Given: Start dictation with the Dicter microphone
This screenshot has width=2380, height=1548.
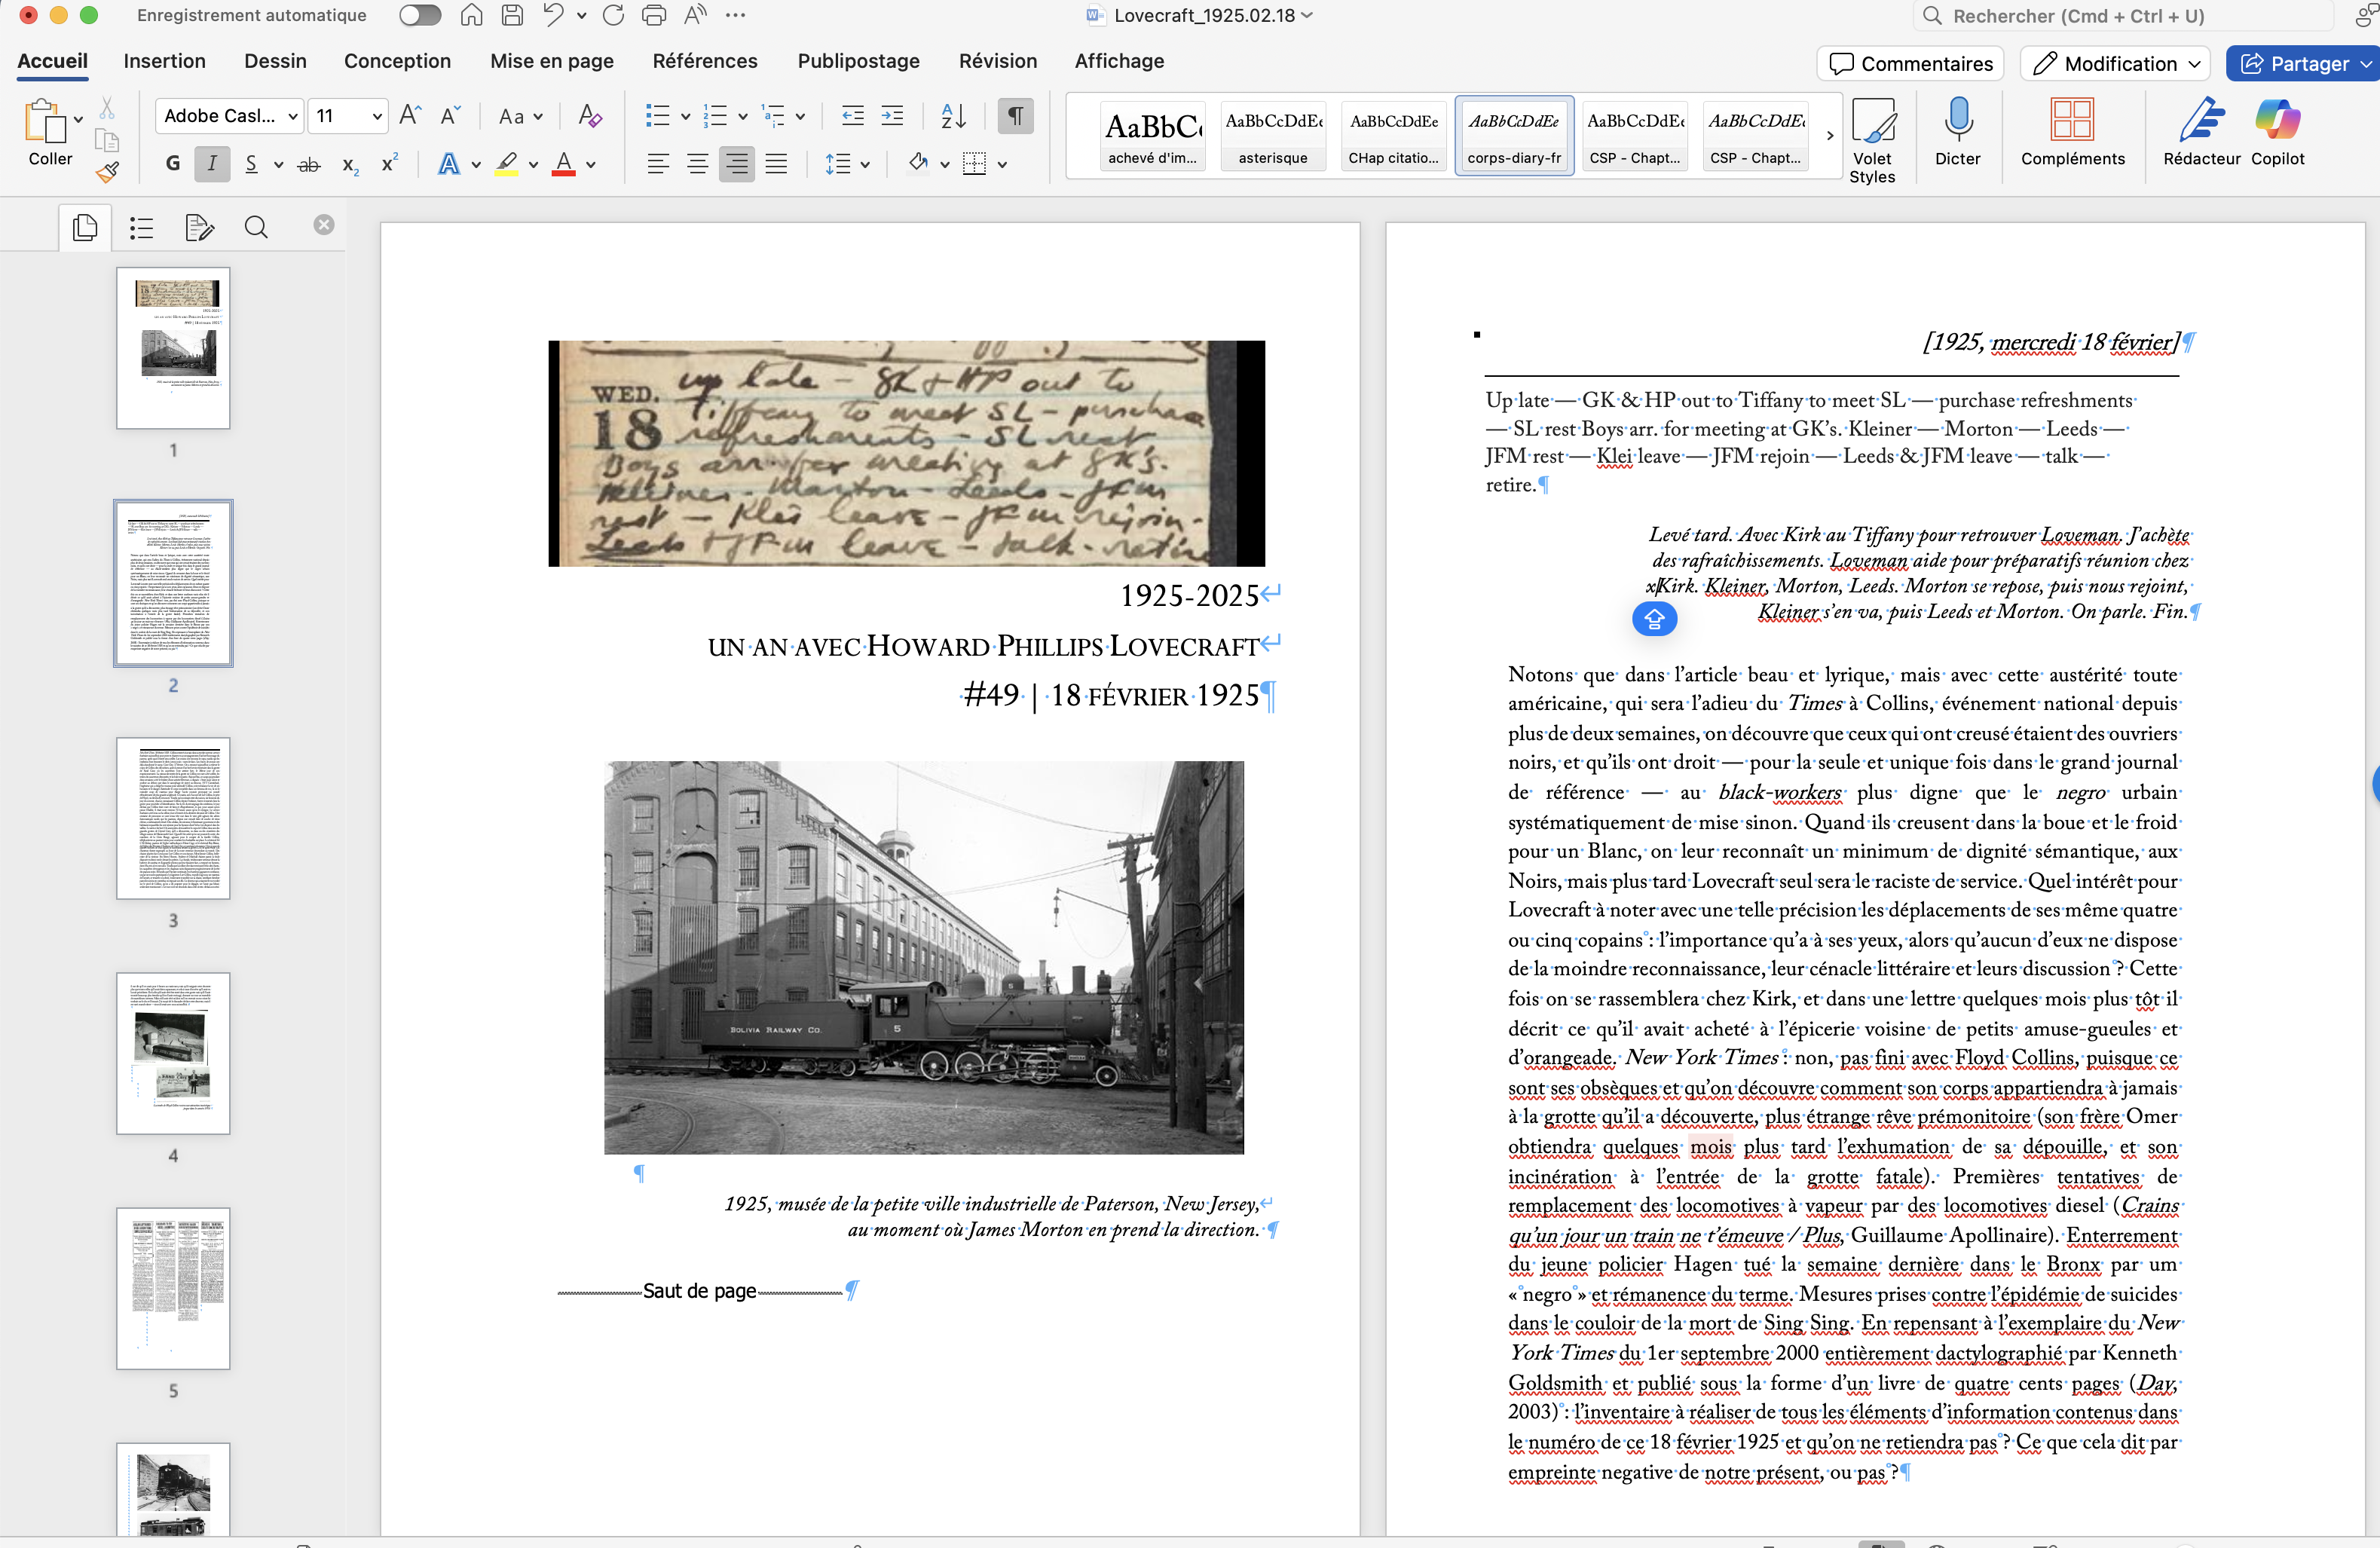Looking at the screenshot, I should 1957,133.
